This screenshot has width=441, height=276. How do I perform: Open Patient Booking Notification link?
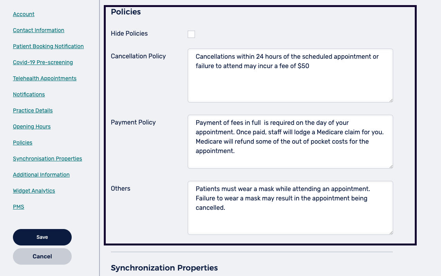(x=48, y=46)
